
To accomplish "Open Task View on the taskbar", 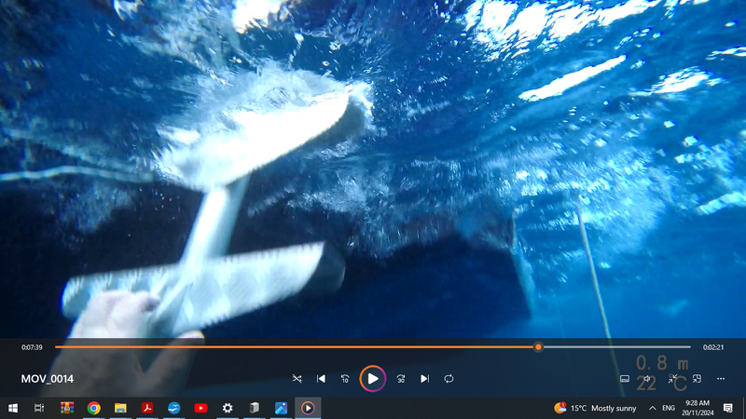I will click(x=39, y=408).
